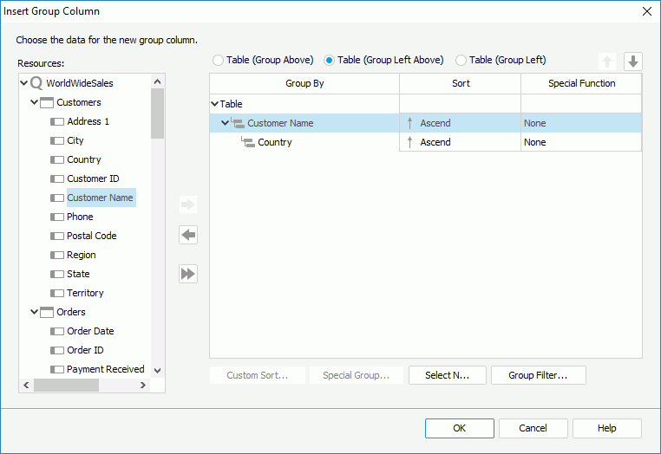Select the Phone field label
Screen dimensions: 661x454
tap(80, 217)
